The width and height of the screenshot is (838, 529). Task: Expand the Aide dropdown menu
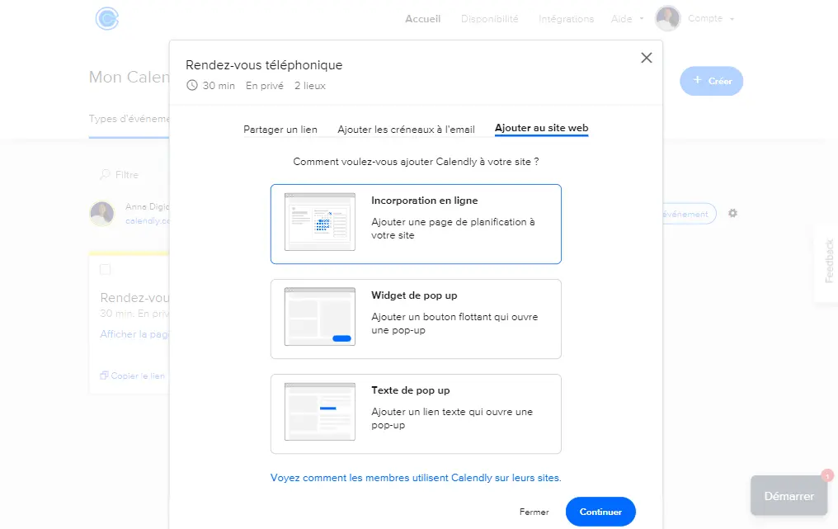click(627, 19)
